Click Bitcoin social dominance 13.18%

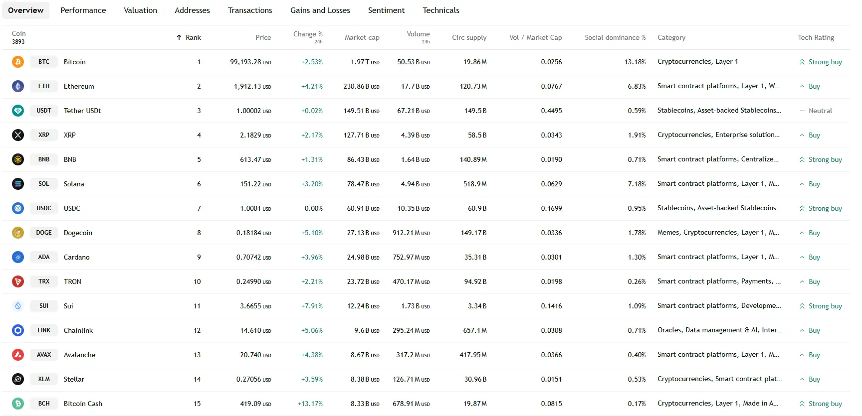pos(635,62)
